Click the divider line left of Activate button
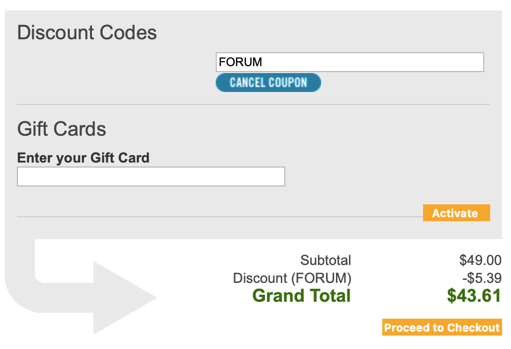 point(219,217)
